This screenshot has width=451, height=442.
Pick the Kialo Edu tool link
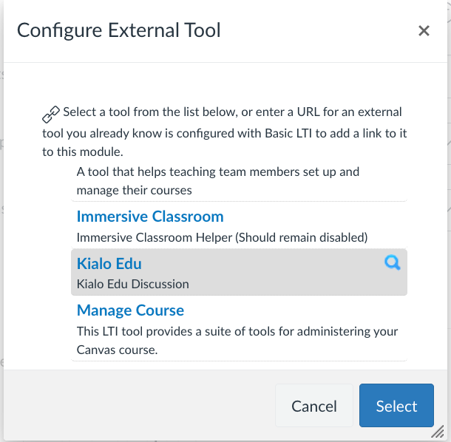tap(109, 263)
